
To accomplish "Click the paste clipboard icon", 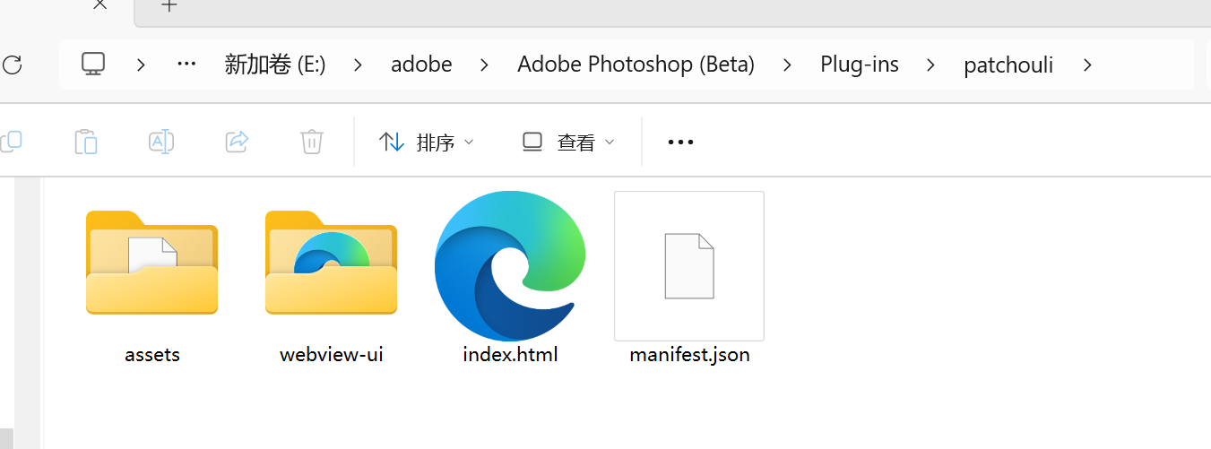I will click(x=85, y=142).
